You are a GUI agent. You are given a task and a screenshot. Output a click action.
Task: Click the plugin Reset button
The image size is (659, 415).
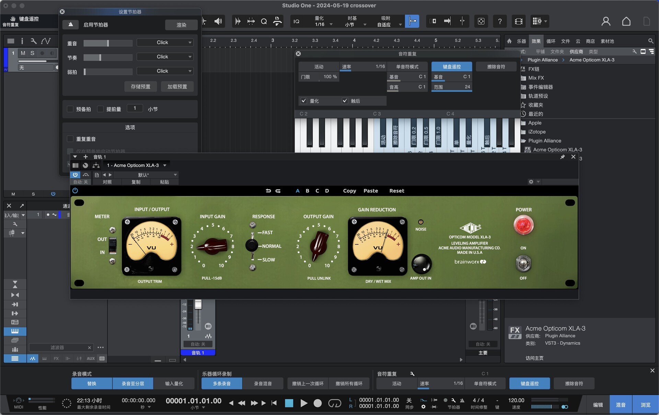[397, 191]
